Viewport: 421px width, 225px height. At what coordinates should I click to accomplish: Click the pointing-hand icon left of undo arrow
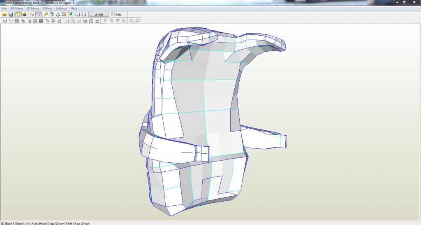pyautogui.click(x=47, y=21)
